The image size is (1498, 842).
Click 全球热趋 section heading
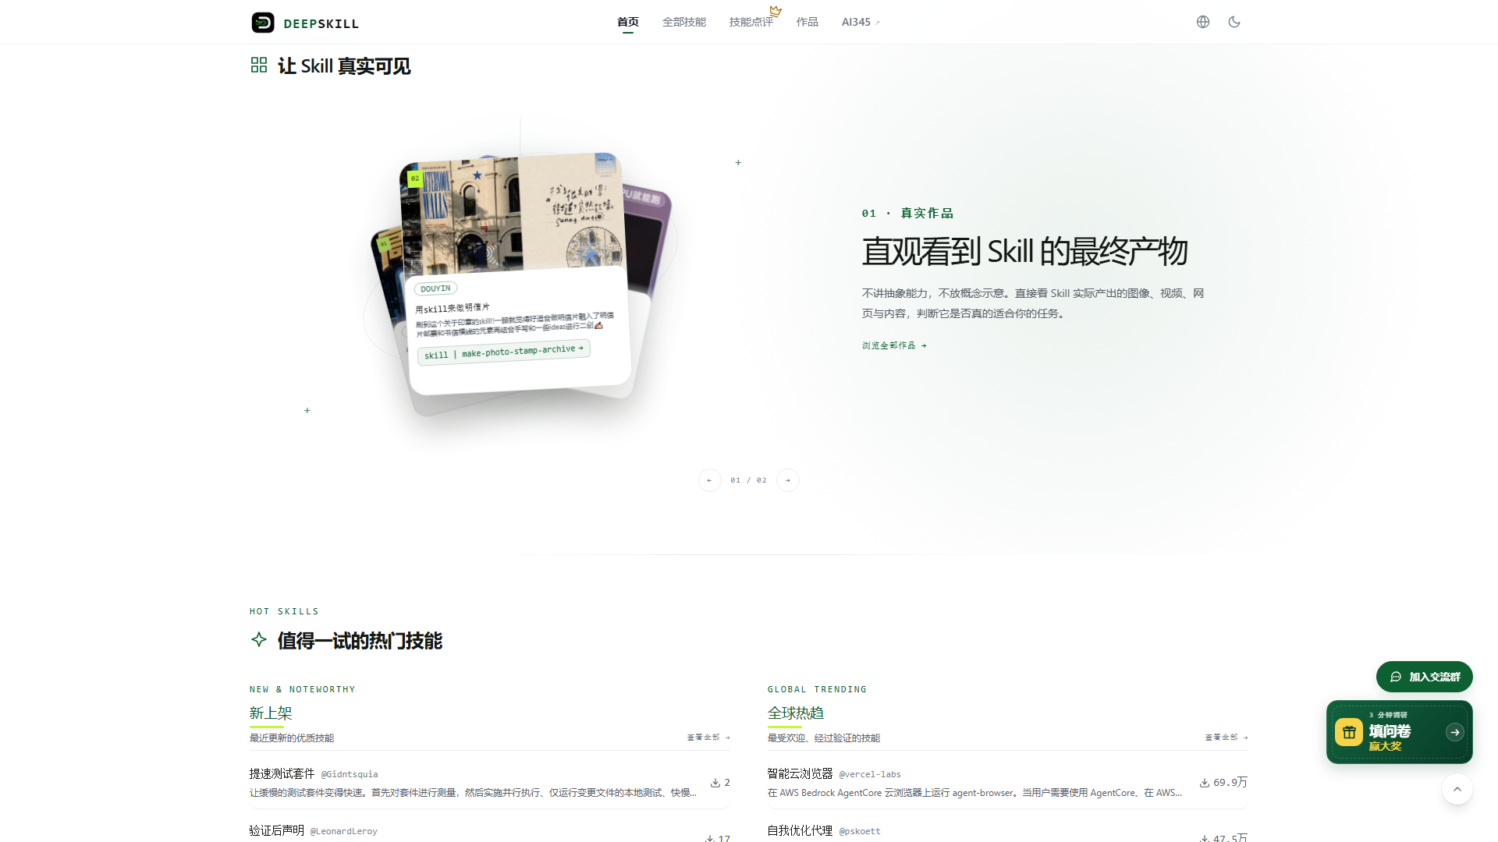click(796, 713)
